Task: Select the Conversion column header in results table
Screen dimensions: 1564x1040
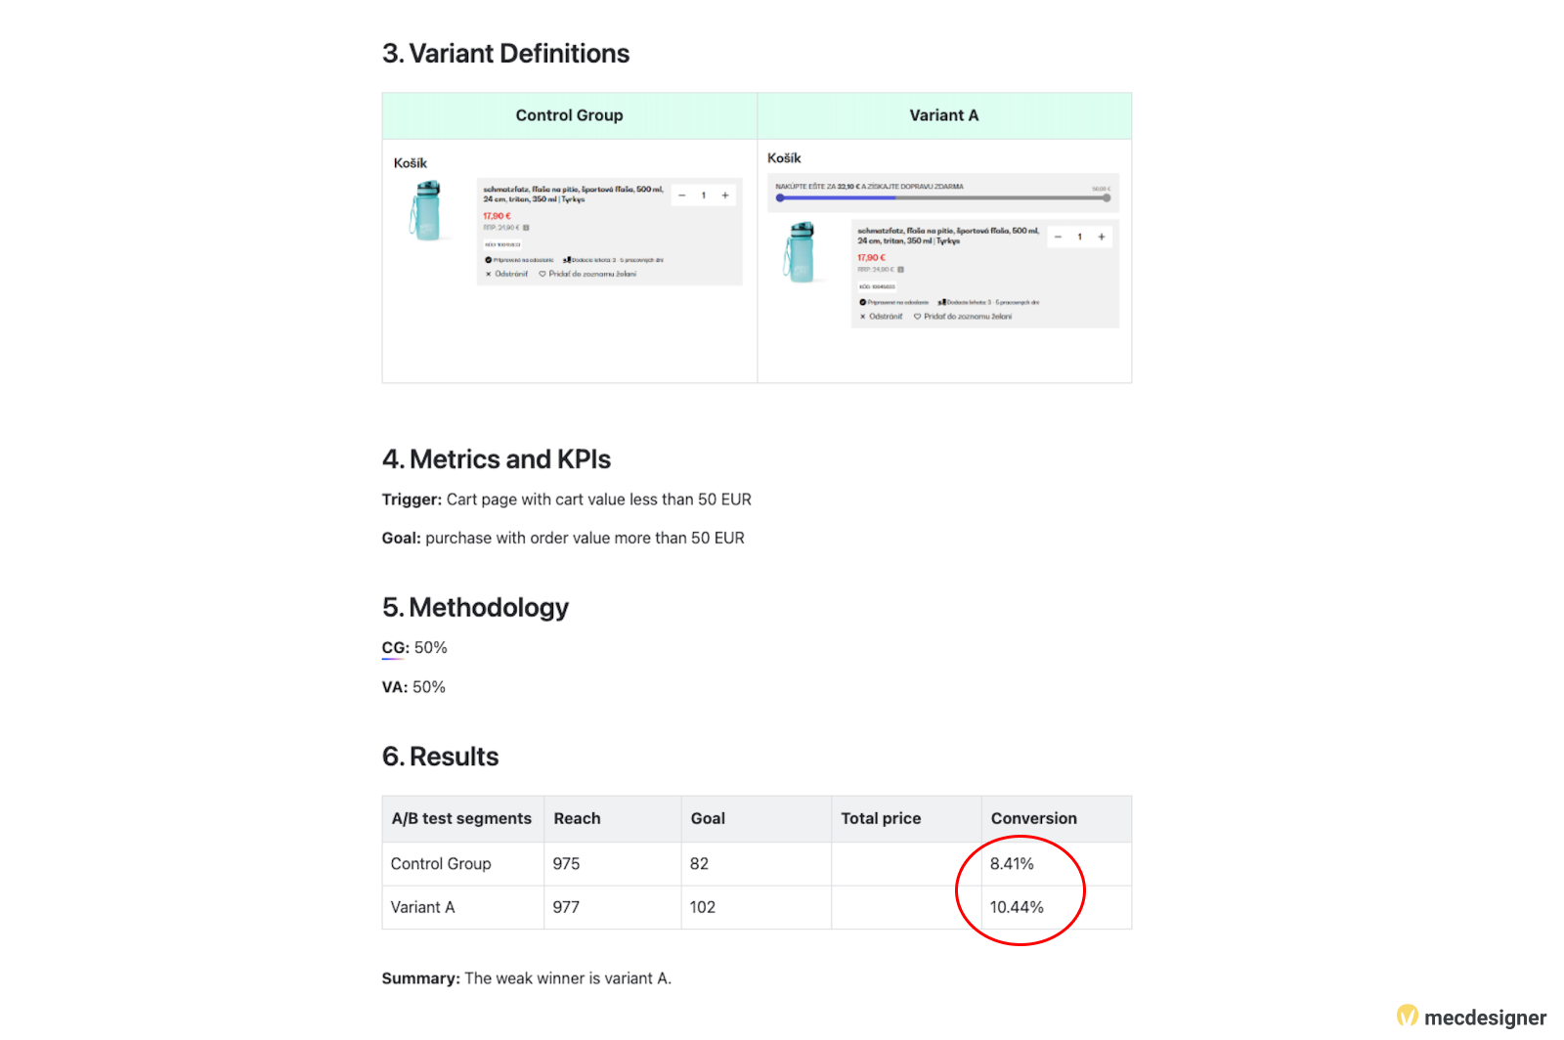Action: click(x=1033, y=819)
